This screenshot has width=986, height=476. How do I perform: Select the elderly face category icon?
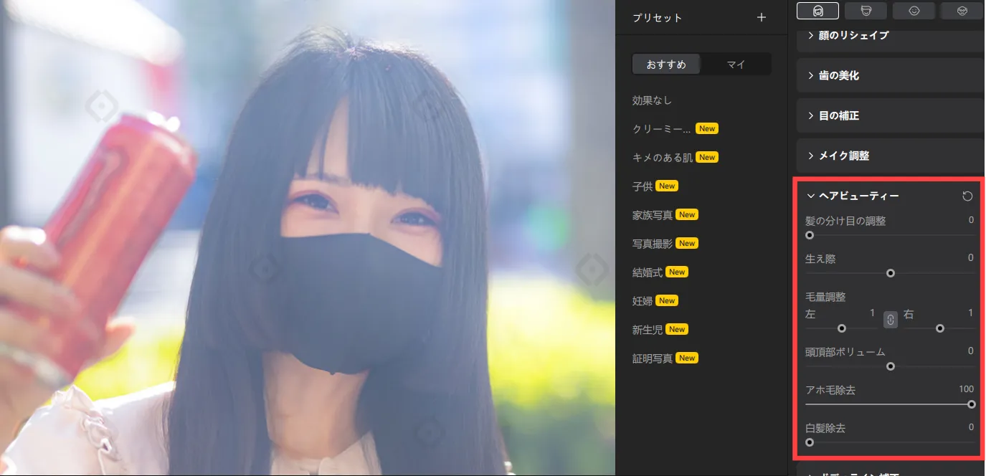coord(962,11)
